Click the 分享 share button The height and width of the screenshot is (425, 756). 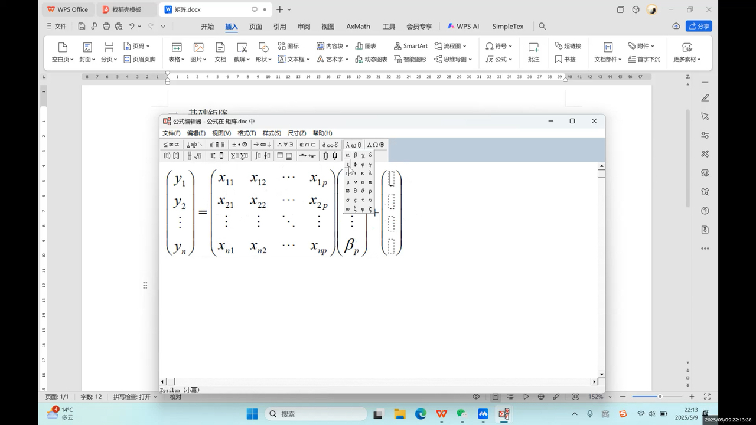699,27
